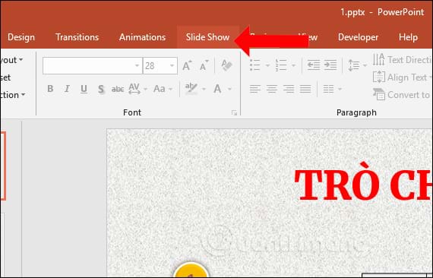Decrease the list indent level
The height and width of the screenshot is (278, 433).
coord(314,65)
